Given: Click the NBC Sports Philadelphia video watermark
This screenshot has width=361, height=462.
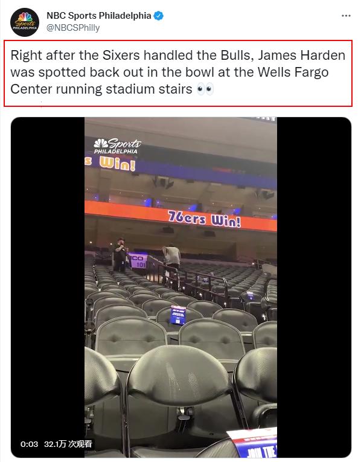Looking at the screenshot, I should point(117,146).
